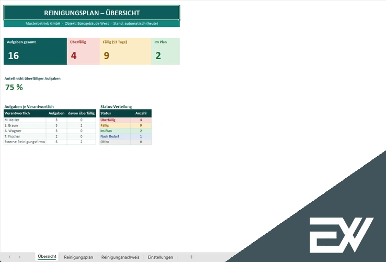386x262 pixels.
Task: Select the 75 % share value cell
Action: 14,88
